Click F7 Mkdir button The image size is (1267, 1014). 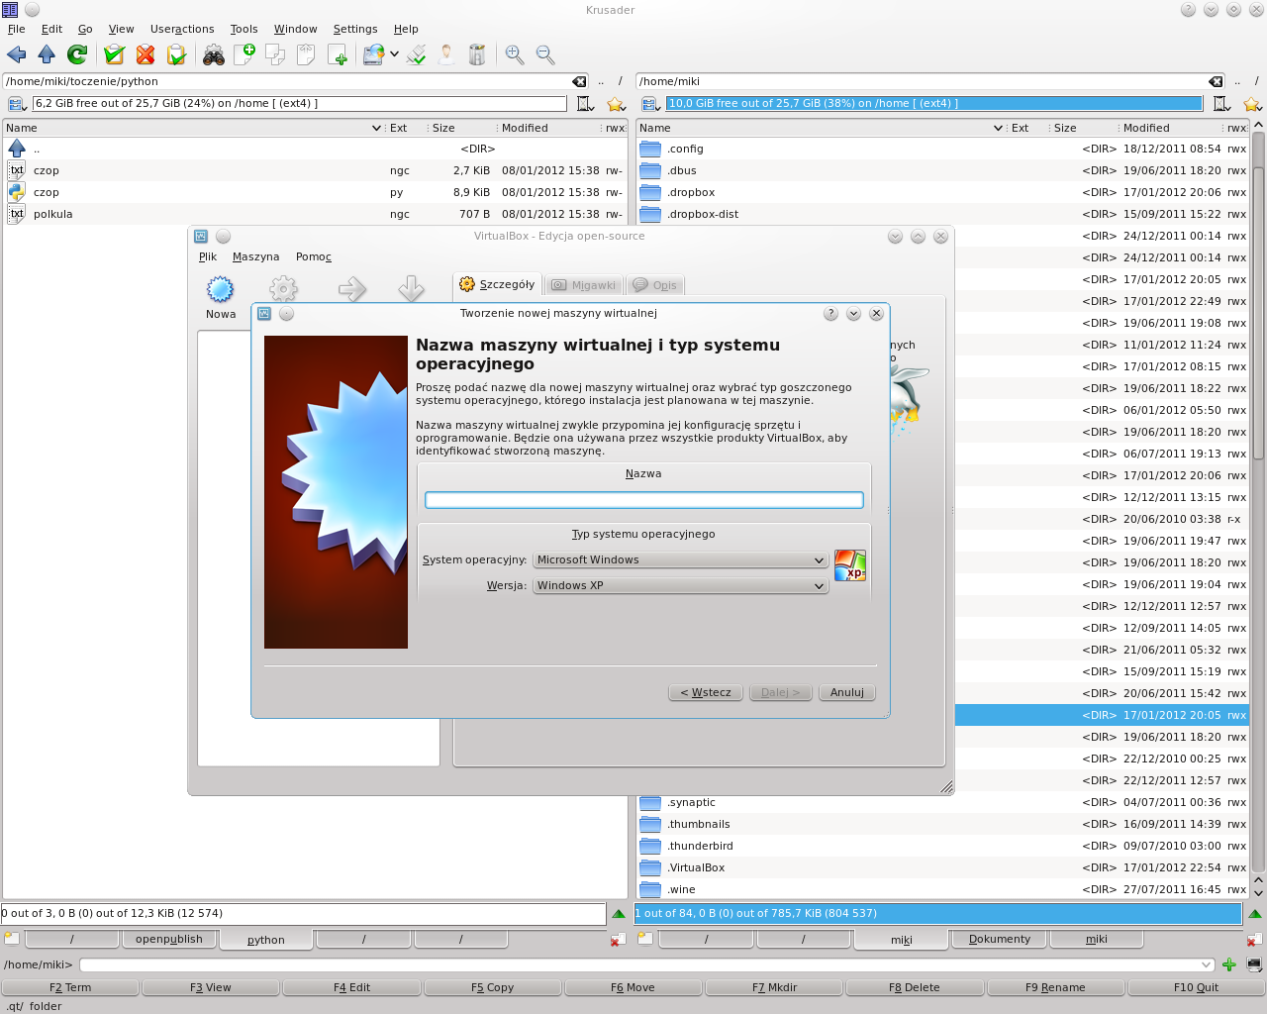tap(774, 987)
